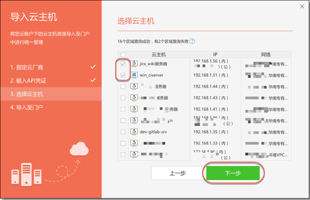This screenshot has width=310, height=200.
Task: Click Linux icon in 192.168.1.44 row
Action: 134,86
